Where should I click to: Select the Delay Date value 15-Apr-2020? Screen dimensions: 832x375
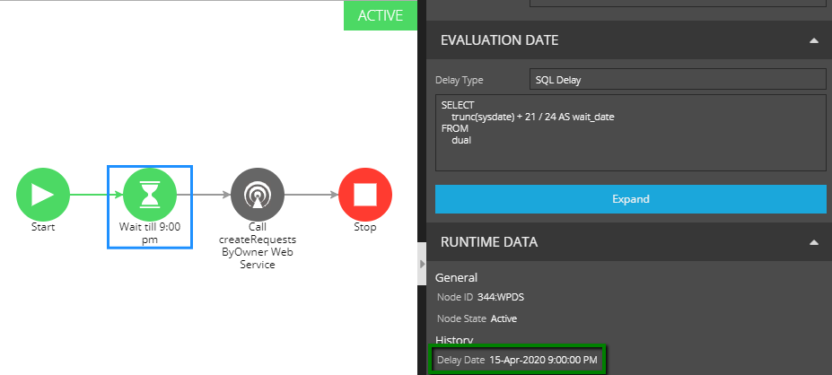point(543,360)
